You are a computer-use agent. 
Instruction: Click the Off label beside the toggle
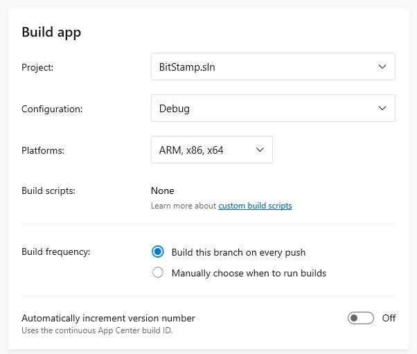coord(389,318)
